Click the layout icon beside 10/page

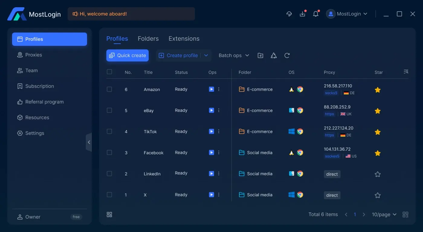pyautogui.click(x=405, y=215)
